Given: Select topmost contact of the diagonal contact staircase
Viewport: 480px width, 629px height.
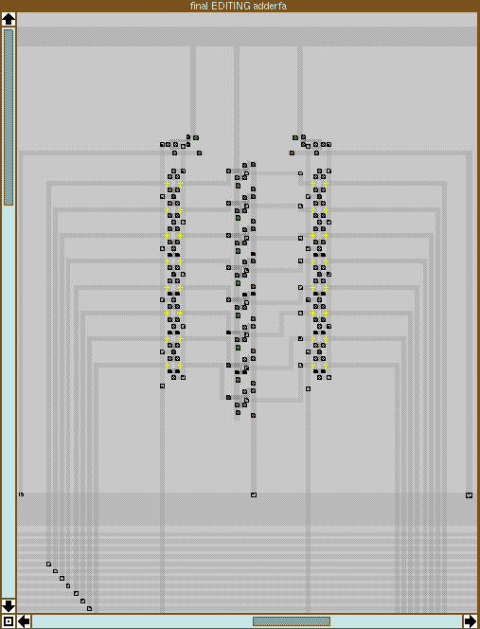Looking at the screenshot, I should click(48, 564).
